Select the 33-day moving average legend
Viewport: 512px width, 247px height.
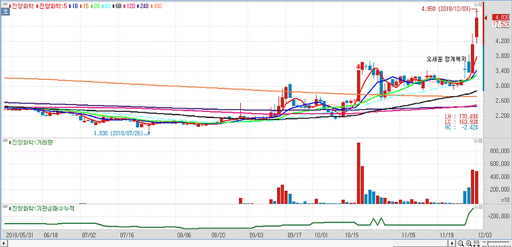pyautogui.click(x=106, y=6)
